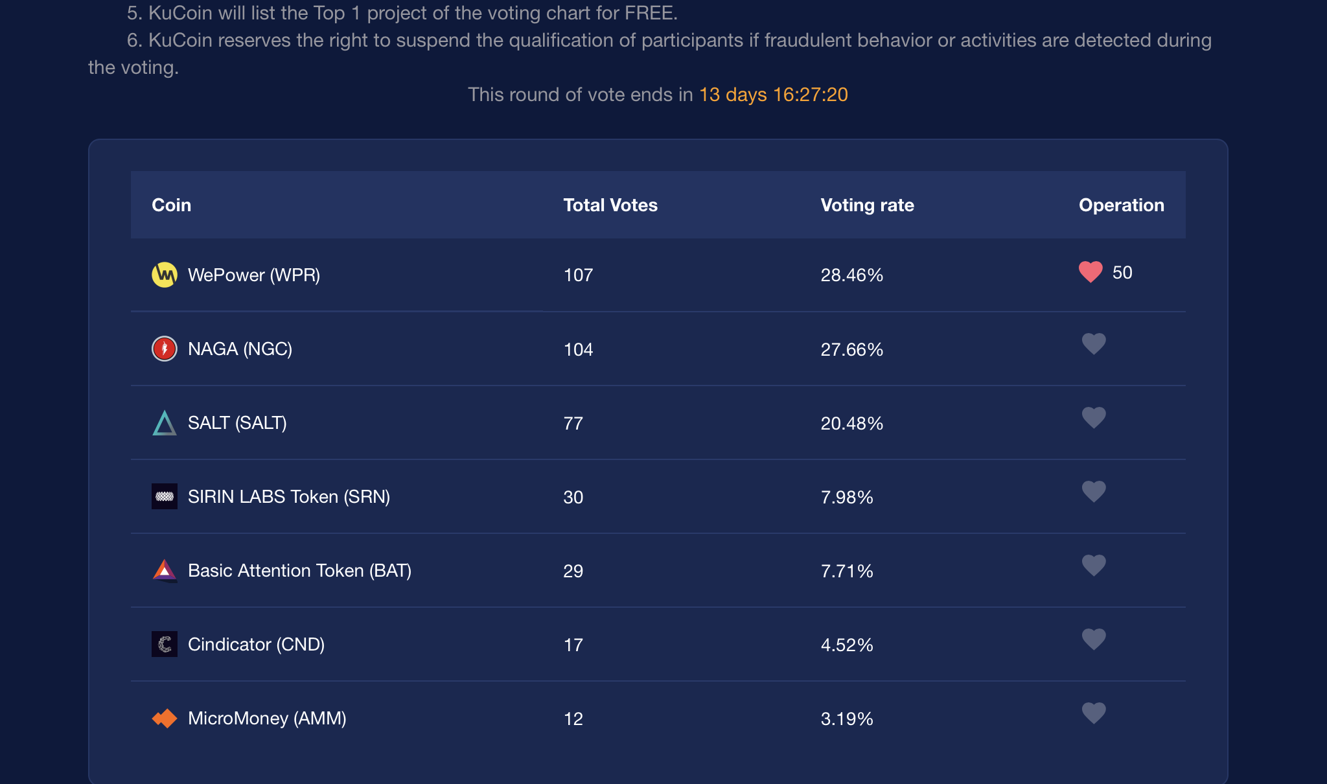Vote for MicroMoney heart icon
Viewport: 1327px width, 784px height.
click(x=1094, y=713)
